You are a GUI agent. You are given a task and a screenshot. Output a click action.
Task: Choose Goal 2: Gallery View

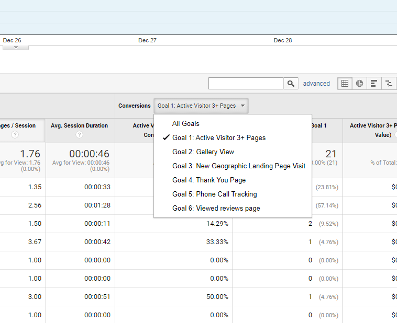point(203,152)
